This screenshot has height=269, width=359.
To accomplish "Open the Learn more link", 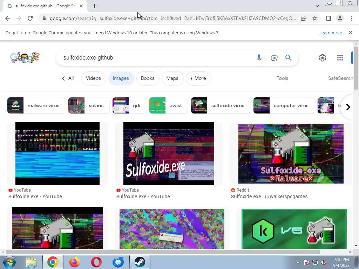I will pyautogui.click(x=331, y=33).
